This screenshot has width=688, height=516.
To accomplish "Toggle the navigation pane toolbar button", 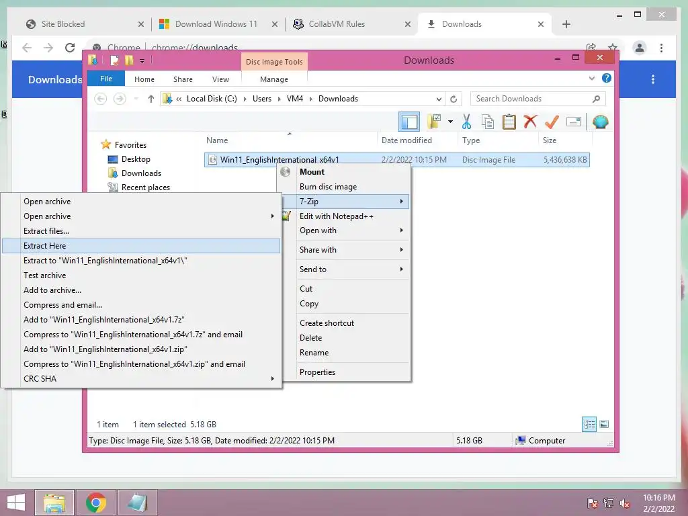I will point(409,122).
